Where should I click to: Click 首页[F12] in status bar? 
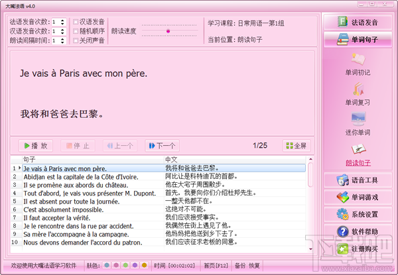coord(216,266)
